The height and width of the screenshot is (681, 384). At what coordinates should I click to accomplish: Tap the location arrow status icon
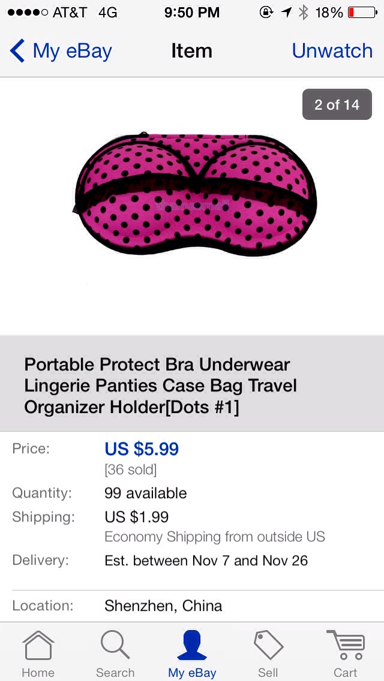pyautogui.click(x=286, y=13)
